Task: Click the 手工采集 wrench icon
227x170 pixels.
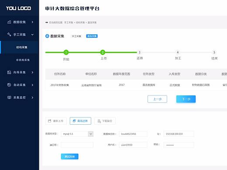Action: 9,34
